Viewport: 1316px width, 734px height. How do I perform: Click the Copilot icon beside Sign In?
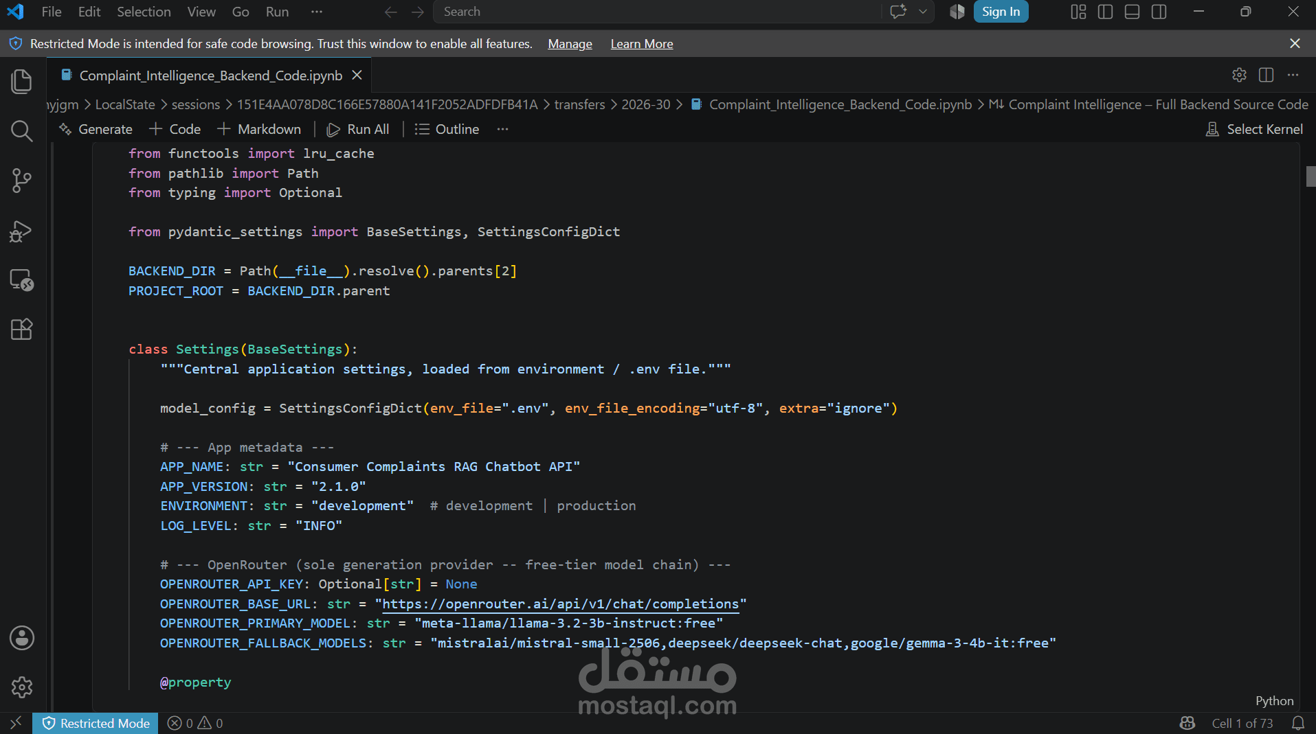pos(957,12)
